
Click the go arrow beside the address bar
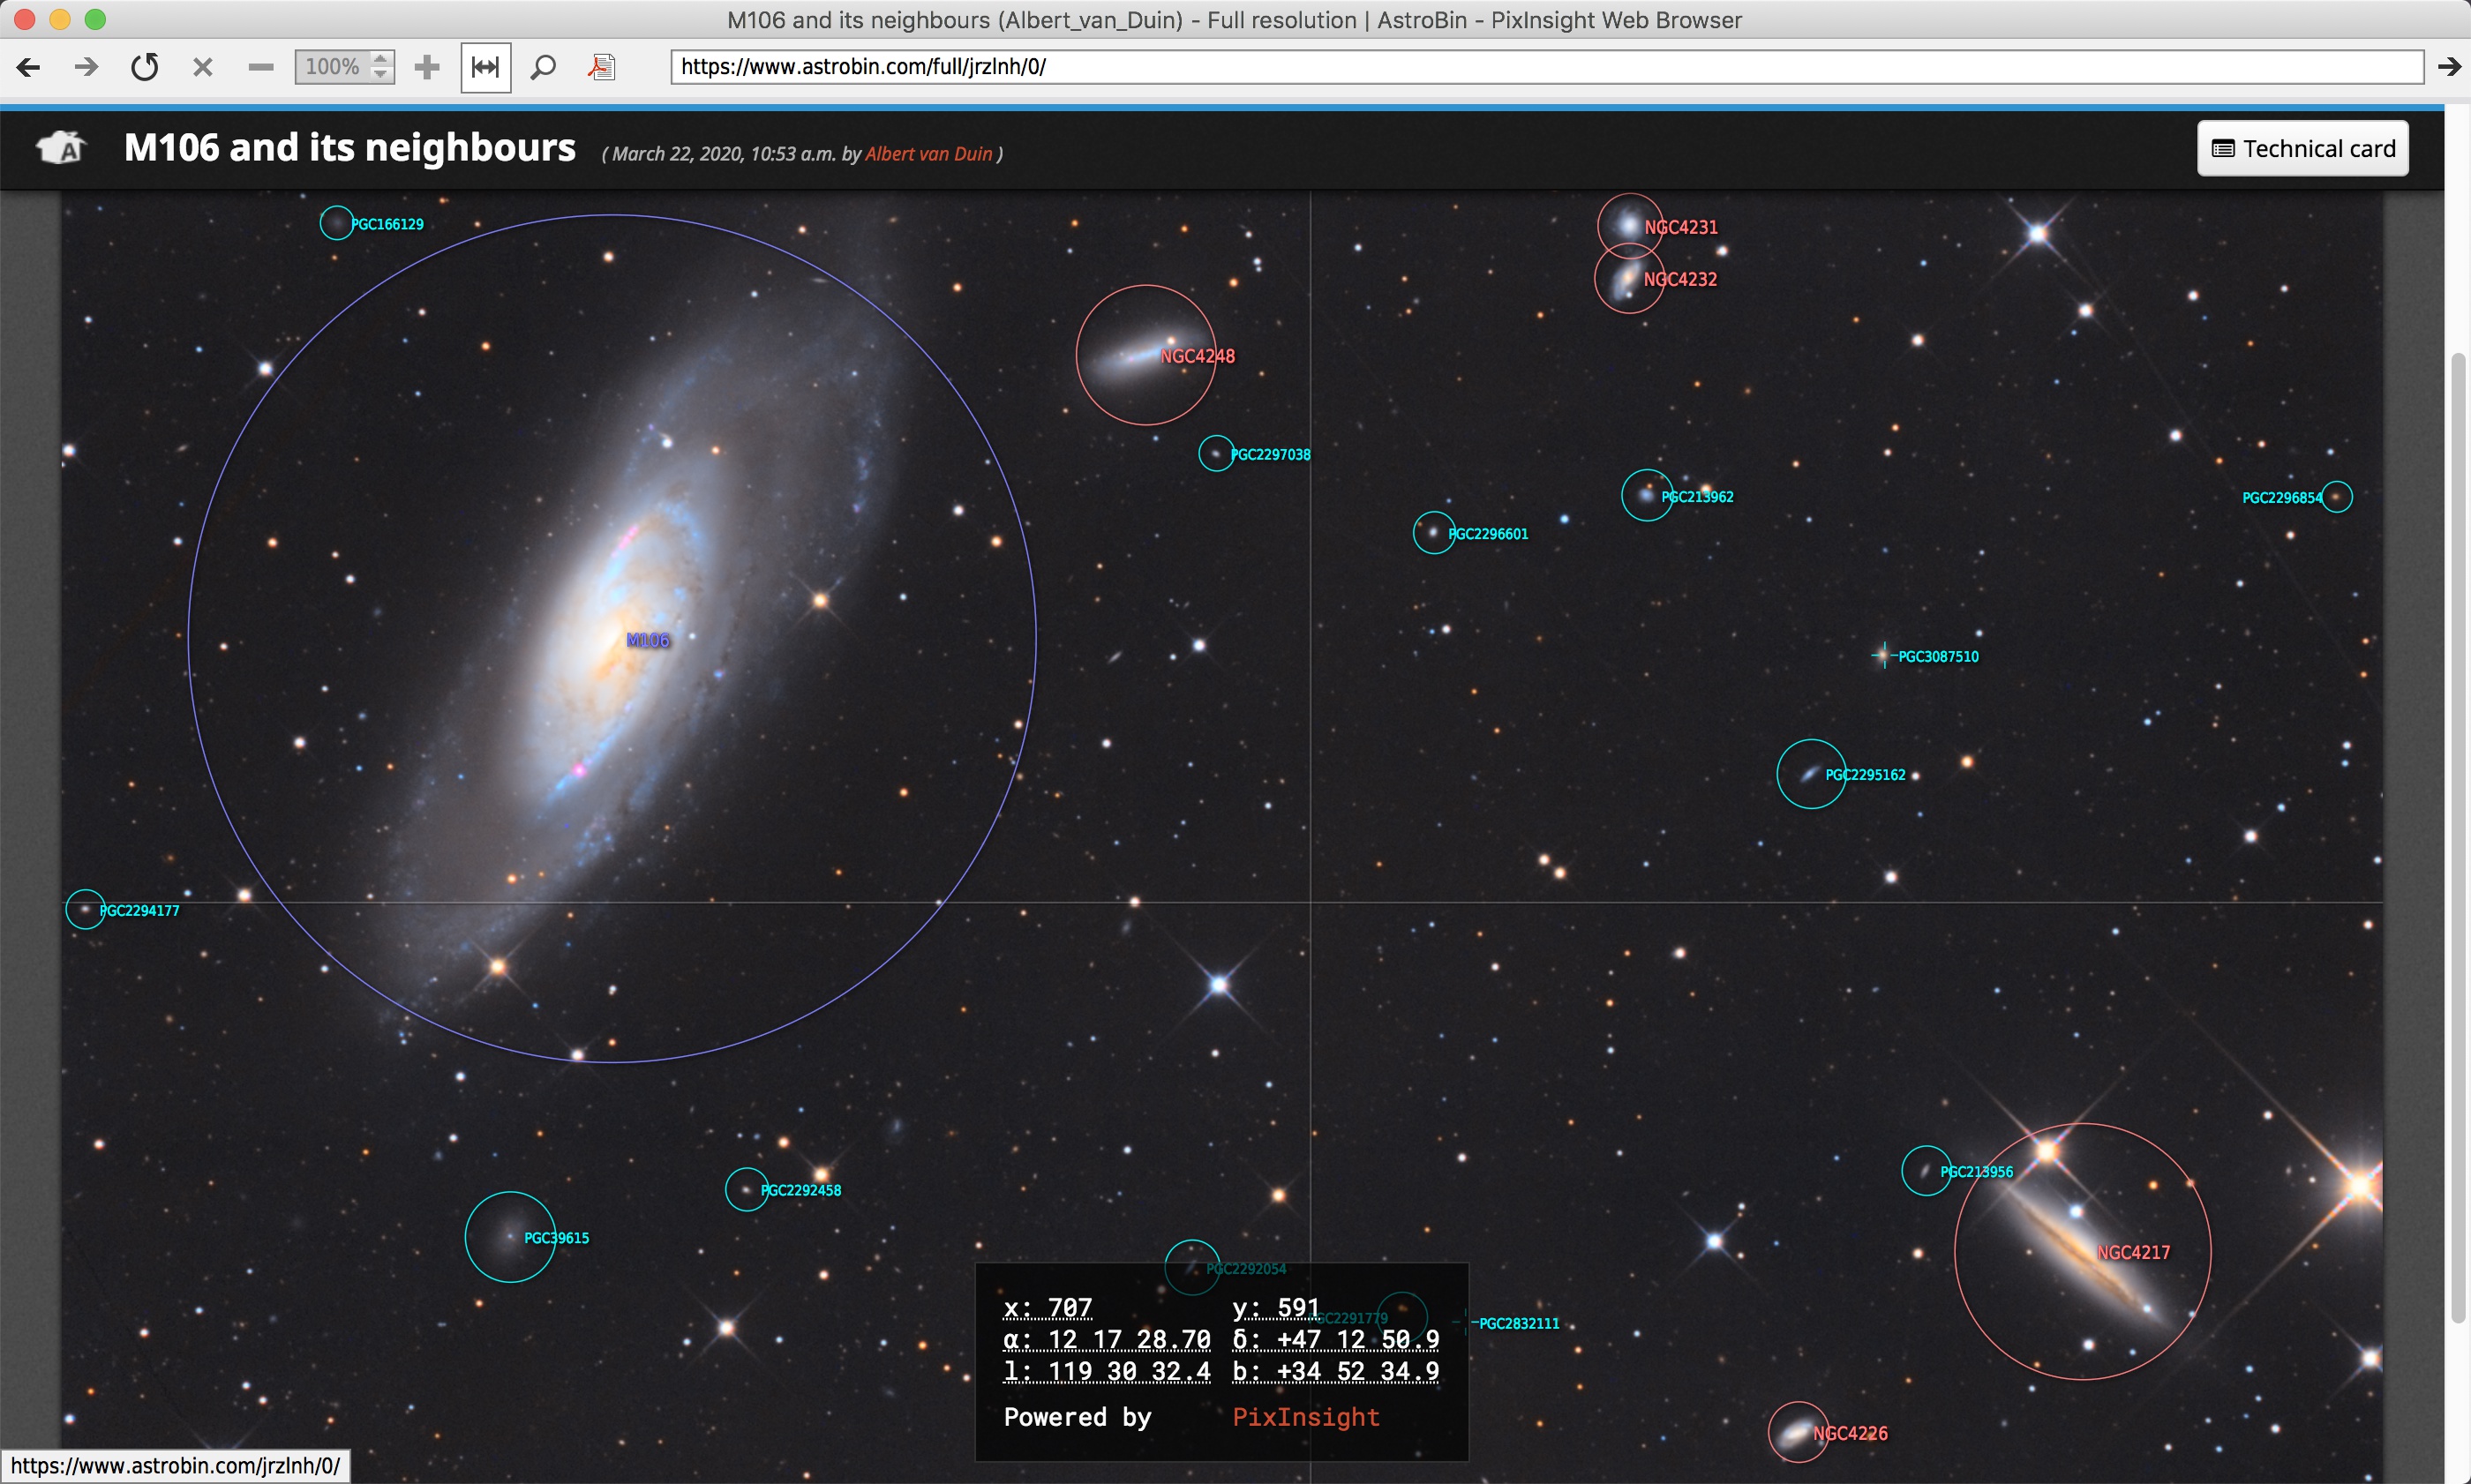(2449, 67)
